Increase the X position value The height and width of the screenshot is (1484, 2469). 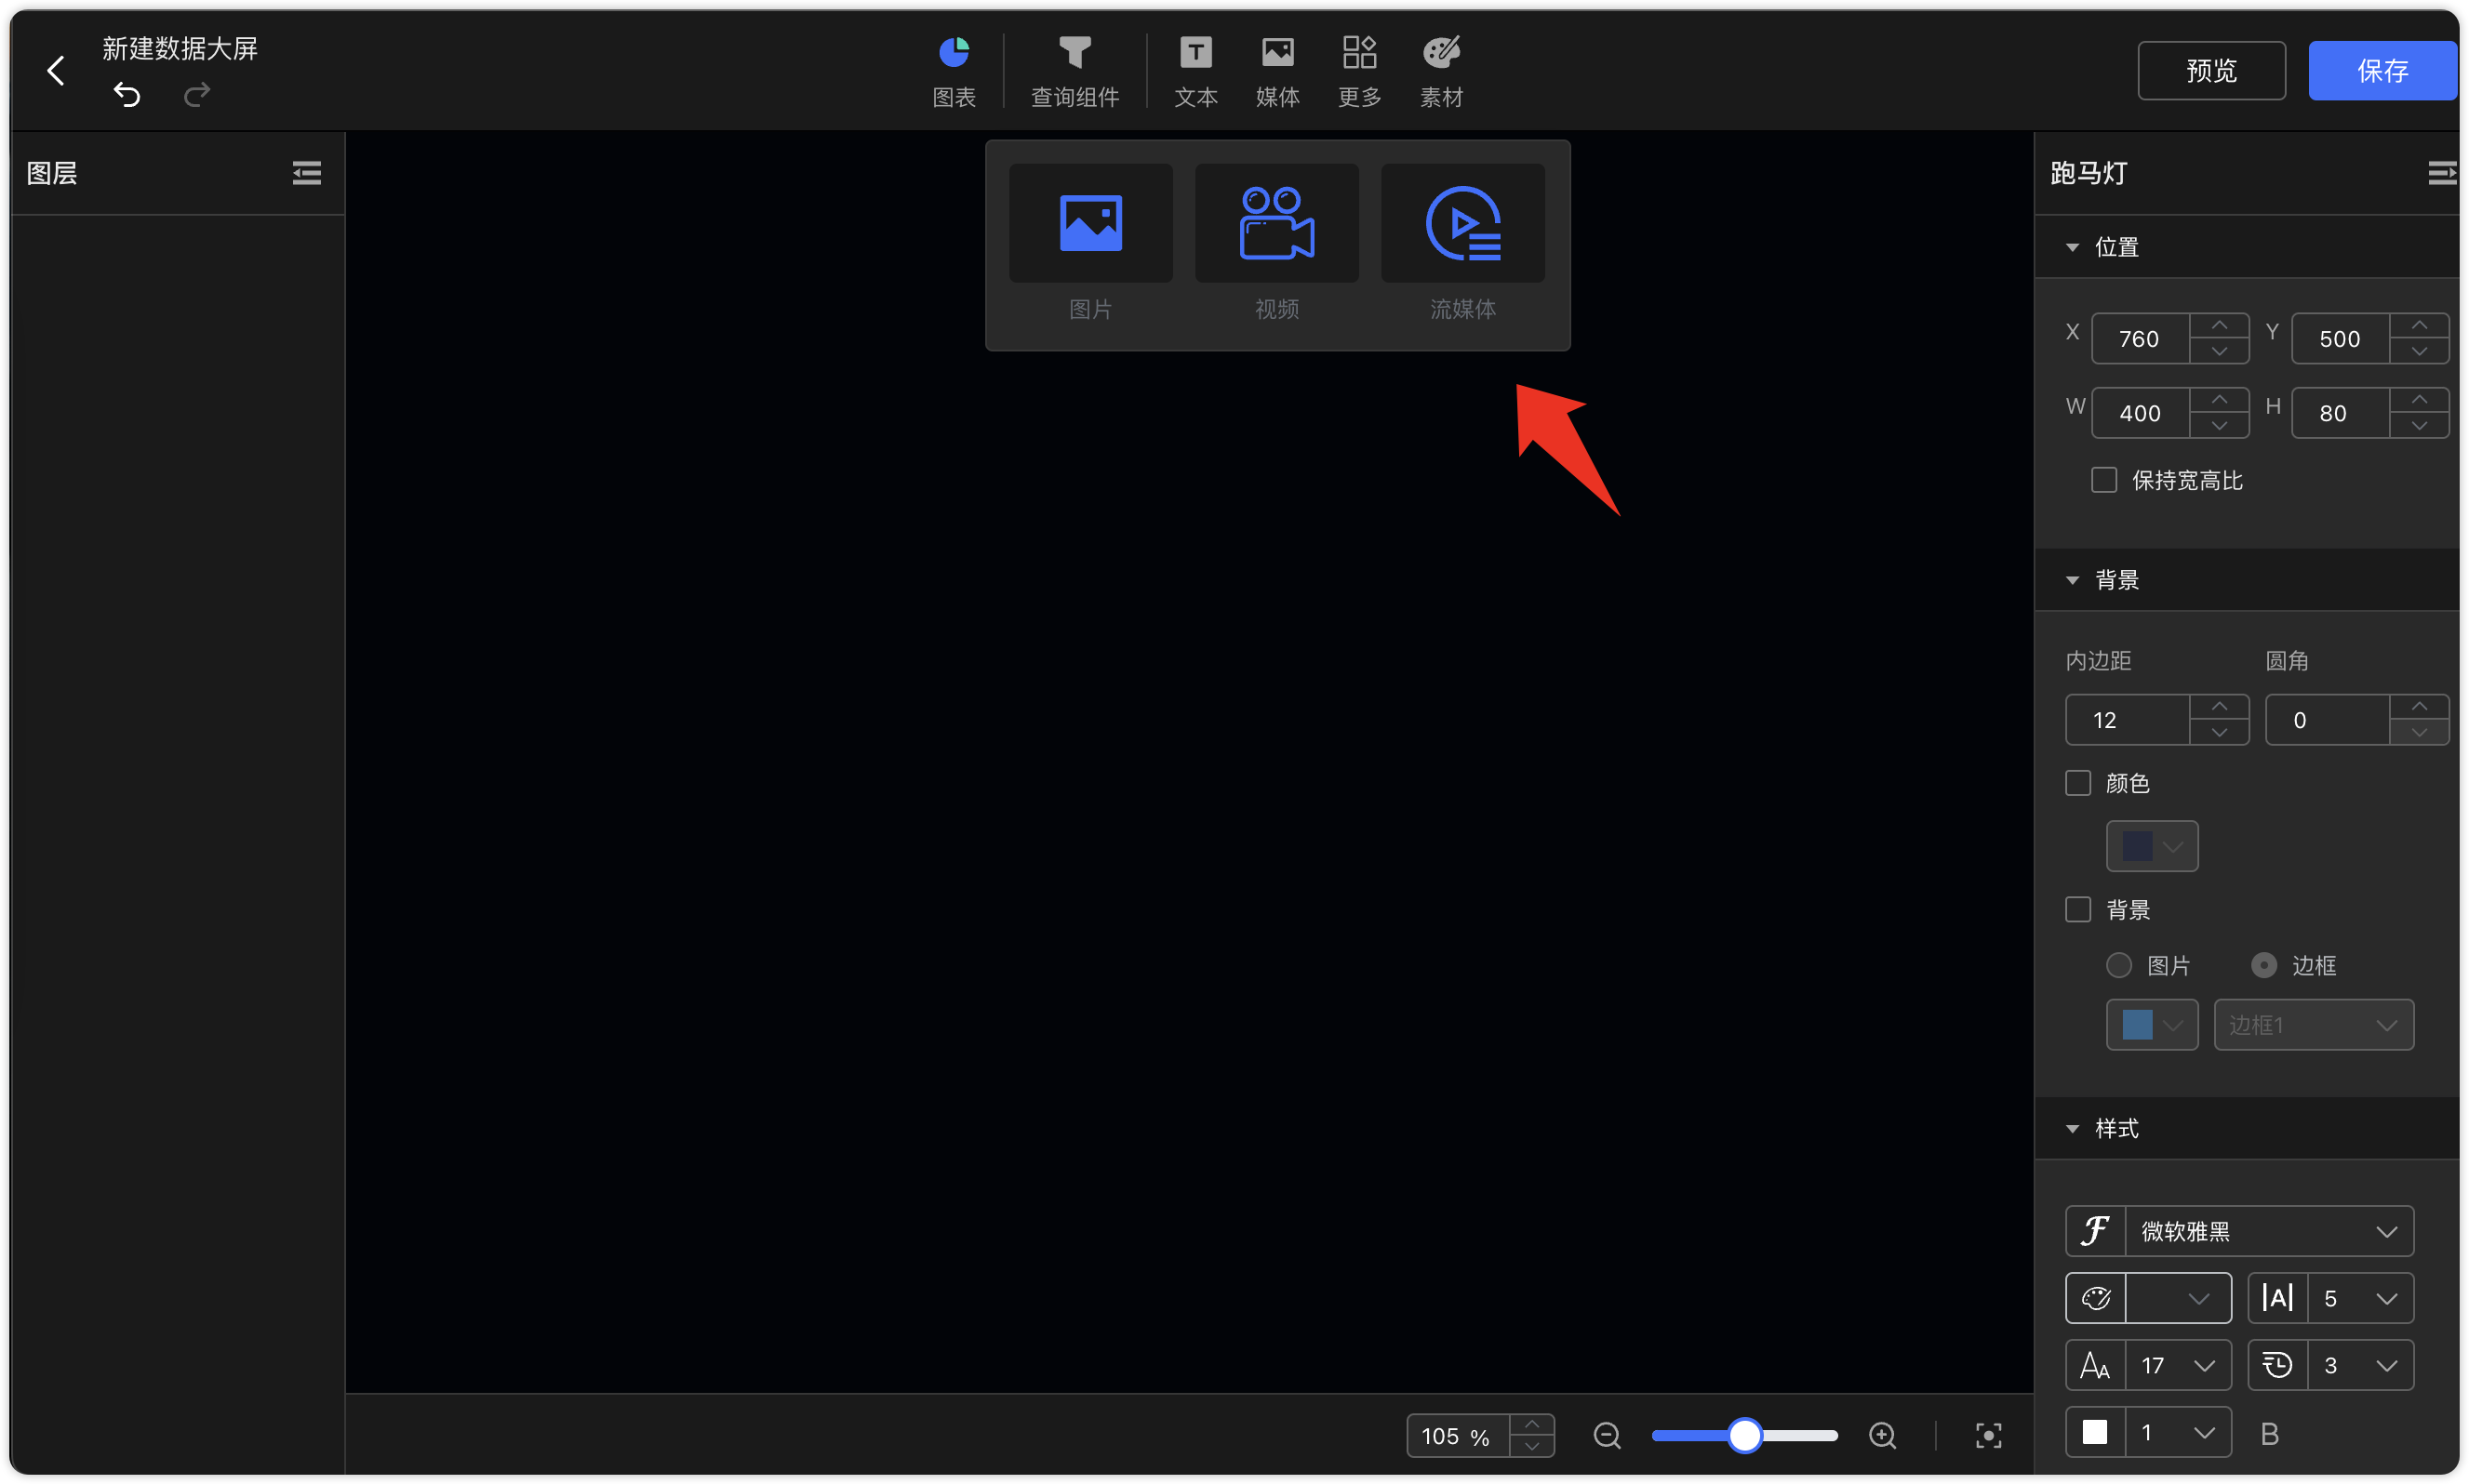(x=2219, y=326)
